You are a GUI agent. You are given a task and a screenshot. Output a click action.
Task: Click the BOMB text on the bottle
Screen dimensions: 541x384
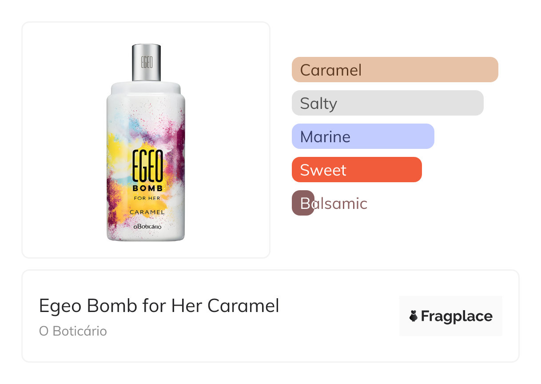[x=147, y=188]
